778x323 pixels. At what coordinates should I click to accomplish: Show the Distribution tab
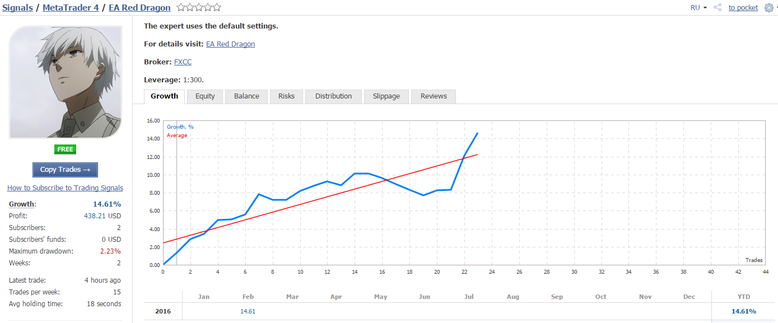(x=333, y=96)
